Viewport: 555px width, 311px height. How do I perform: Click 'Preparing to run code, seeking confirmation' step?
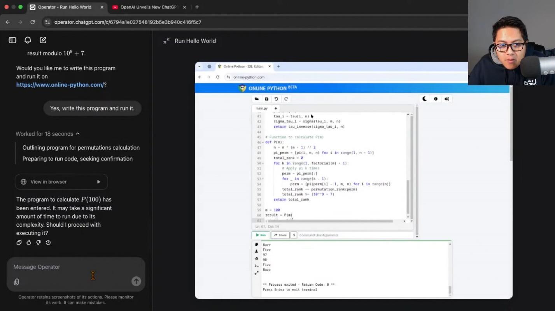tap(77, 159)
